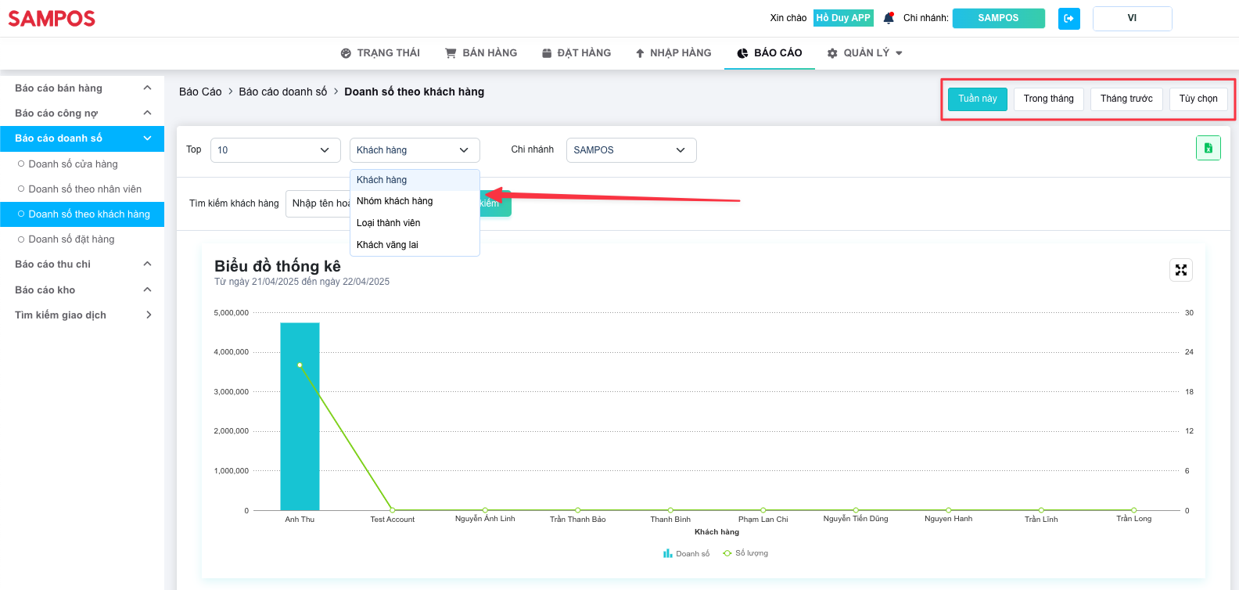
Task: Click the SAMPOS branch button
Action: coord(998,18)
